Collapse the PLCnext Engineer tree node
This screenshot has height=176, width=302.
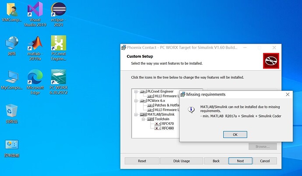pos(136,91)
